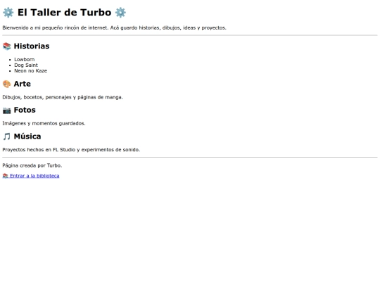Click the gear emoji after 'Turbo'
The height and width of the screenshot is (285, 380).
click(120, 13)
